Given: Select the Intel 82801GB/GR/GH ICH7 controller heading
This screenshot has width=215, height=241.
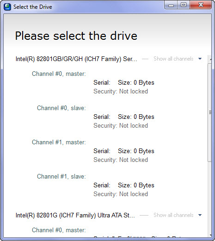Looking at the screenshot, I should coord(76,59).
